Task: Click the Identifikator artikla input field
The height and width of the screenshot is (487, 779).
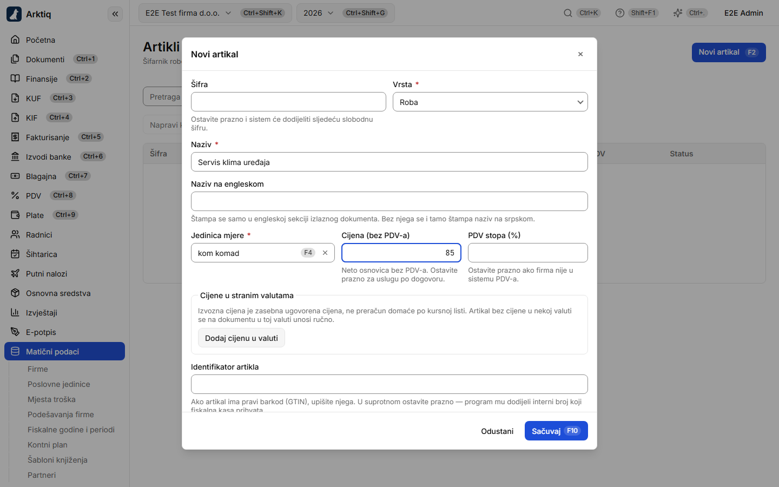Action: click(x=389, y=384)
